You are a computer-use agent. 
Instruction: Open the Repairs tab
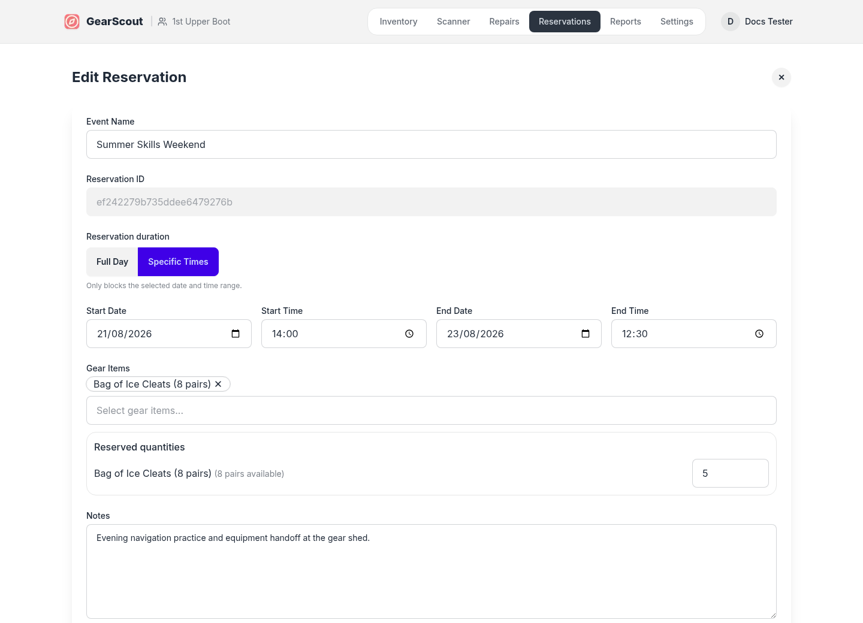tap(505, 22)
